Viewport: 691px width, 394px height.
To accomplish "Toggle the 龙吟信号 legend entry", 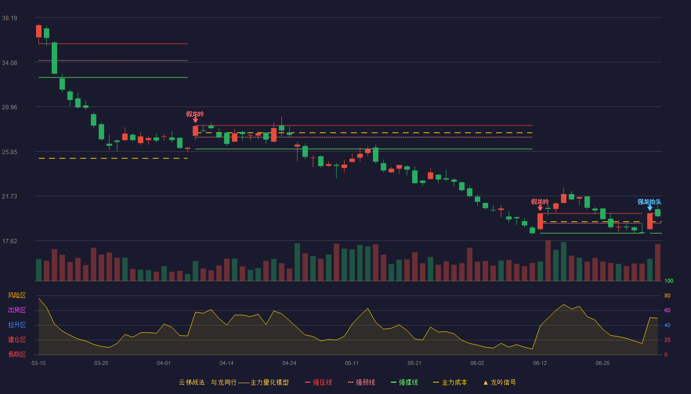I will [x=499, y=382].
